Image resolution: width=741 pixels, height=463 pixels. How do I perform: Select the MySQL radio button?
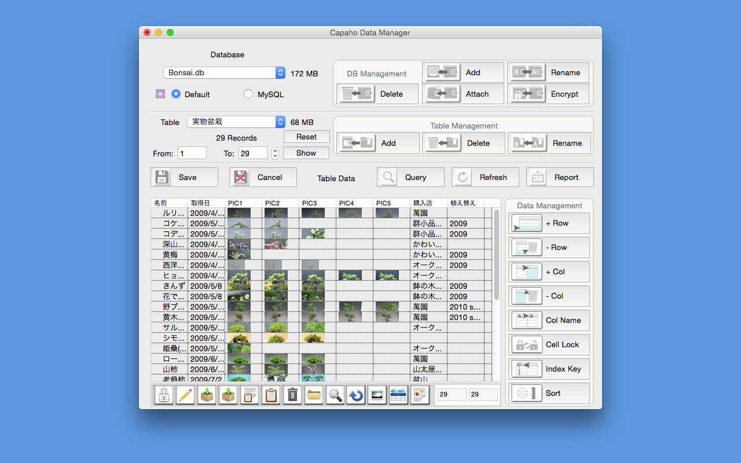(248, 94)
